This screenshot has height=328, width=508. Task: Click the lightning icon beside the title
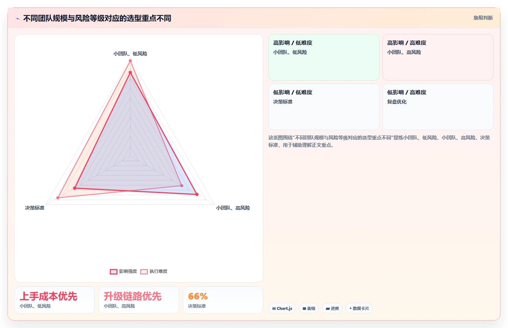pyautogui.click(x=17, y=18)
